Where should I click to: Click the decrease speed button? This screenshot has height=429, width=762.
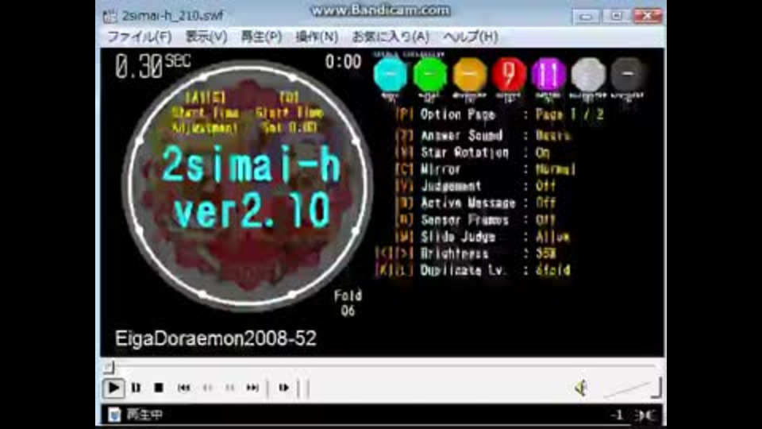[207, 388]
